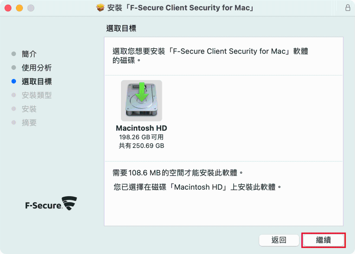Screen dimensions: 355x254
Task: Click the 安裝 step label in sidebar
Action: [x=29, y=109]
